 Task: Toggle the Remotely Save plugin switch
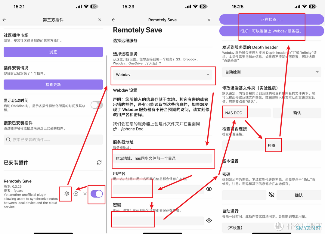[97, 194]
